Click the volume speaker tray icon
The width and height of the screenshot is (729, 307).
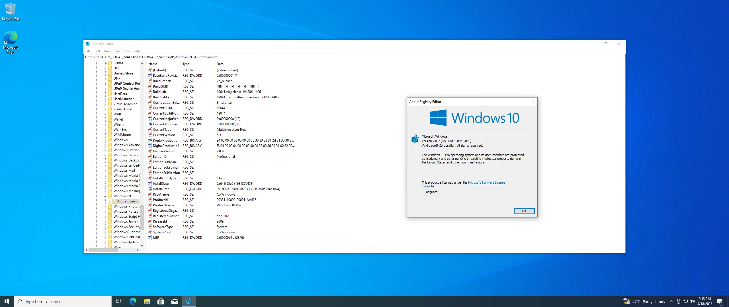[x=692, y=301]
